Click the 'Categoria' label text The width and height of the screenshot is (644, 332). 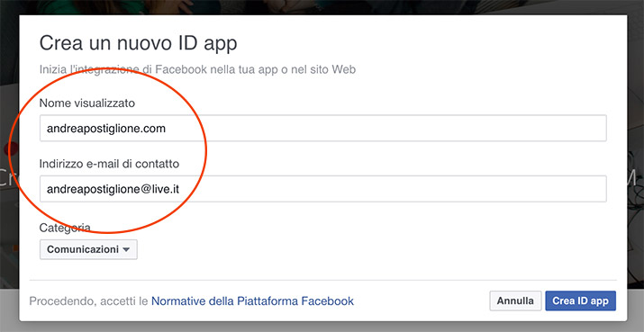pos(65,228)
